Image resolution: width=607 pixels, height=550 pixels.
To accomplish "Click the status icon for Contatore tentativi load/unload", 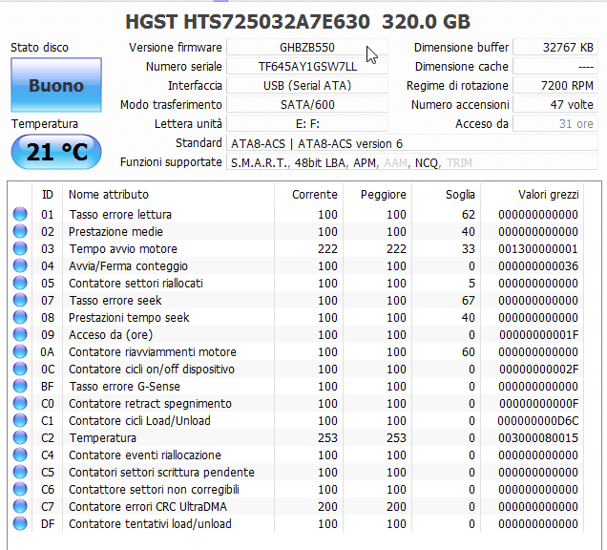I will click(x=20, y=523).
